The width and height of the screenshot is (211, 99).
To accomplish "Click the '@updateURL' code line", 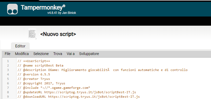I will click(77, 92).
